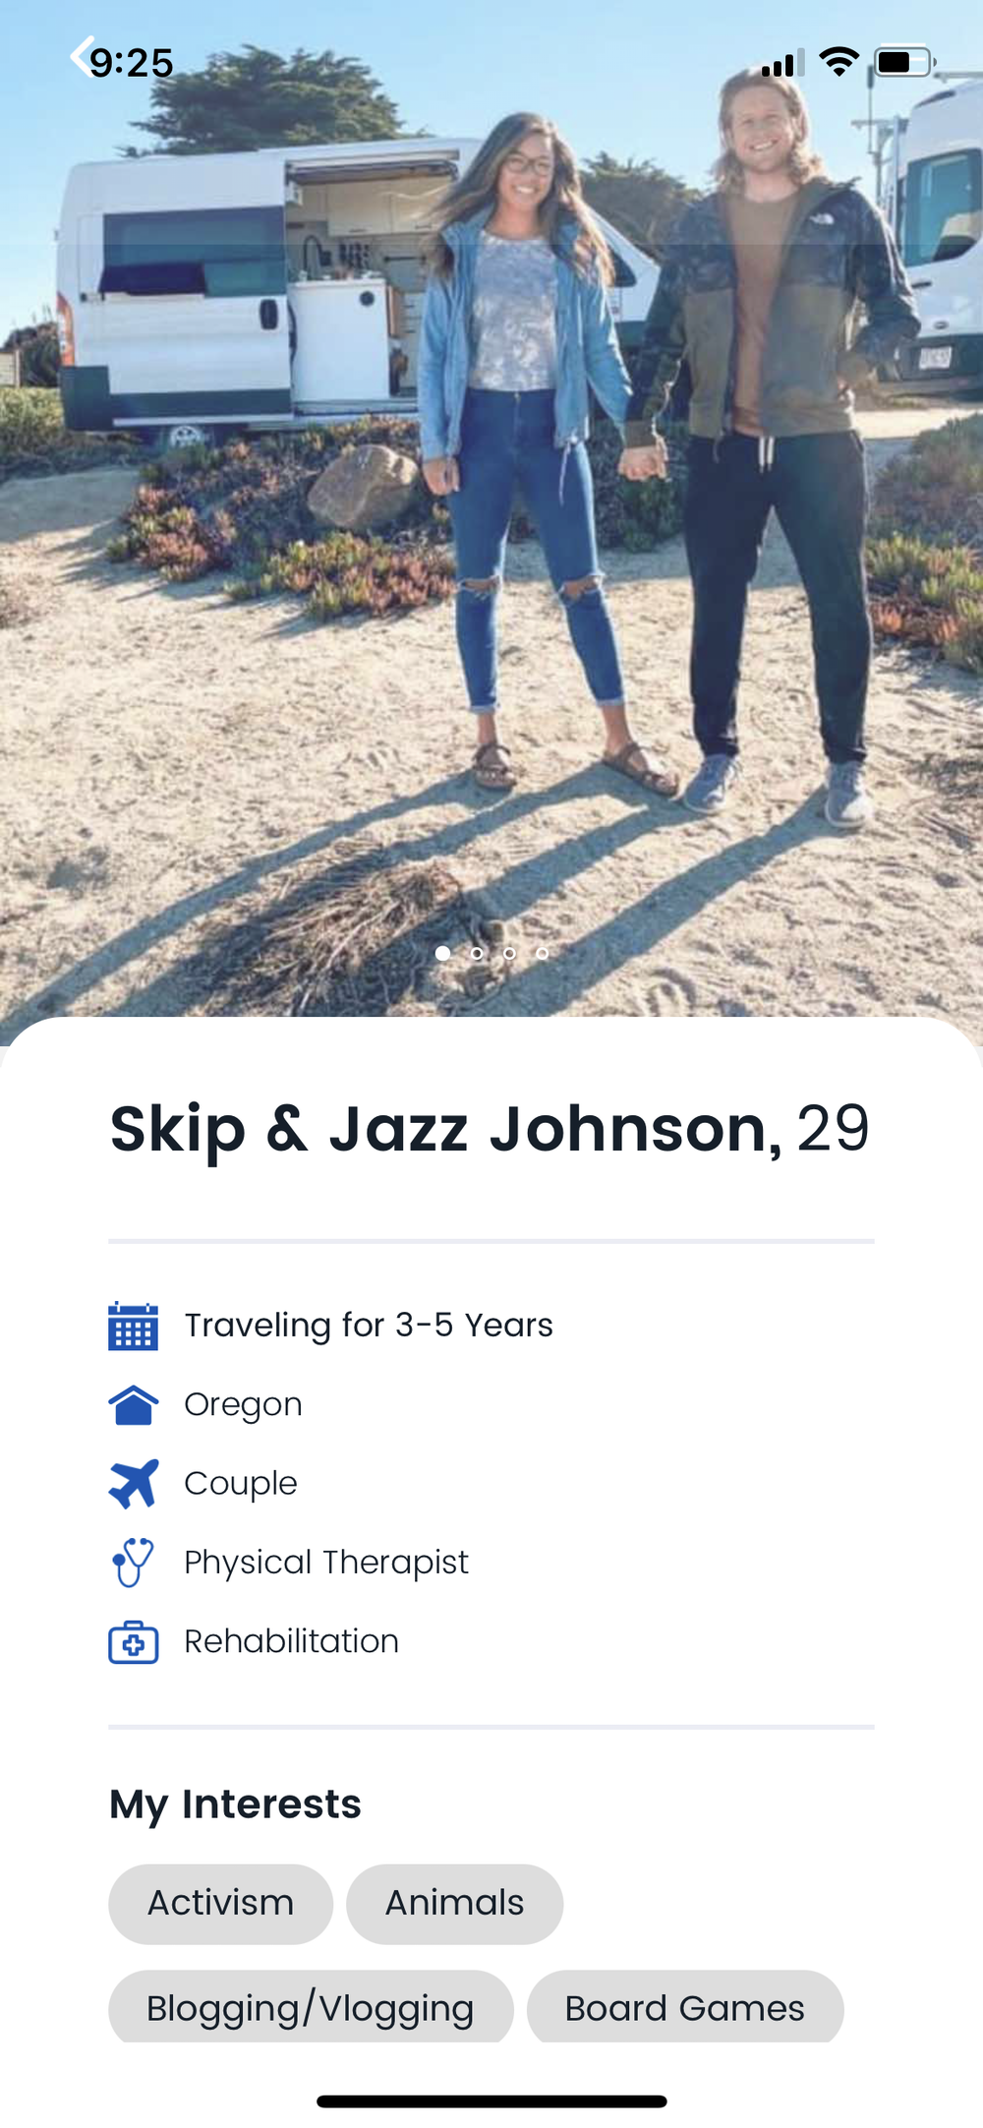Tap the airplane icon next to Couple

133,1483
